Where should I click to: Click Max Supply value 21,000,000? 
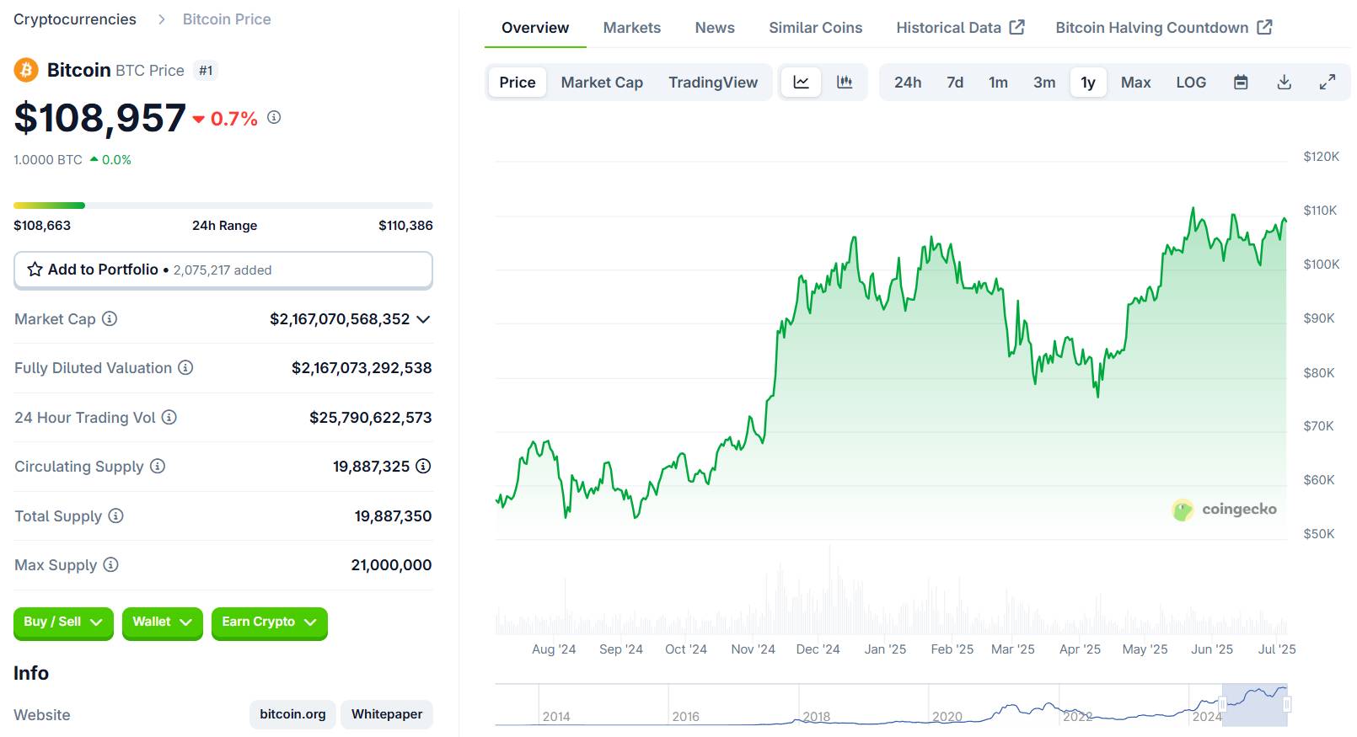pyautogui.click(x=391, y=565)
